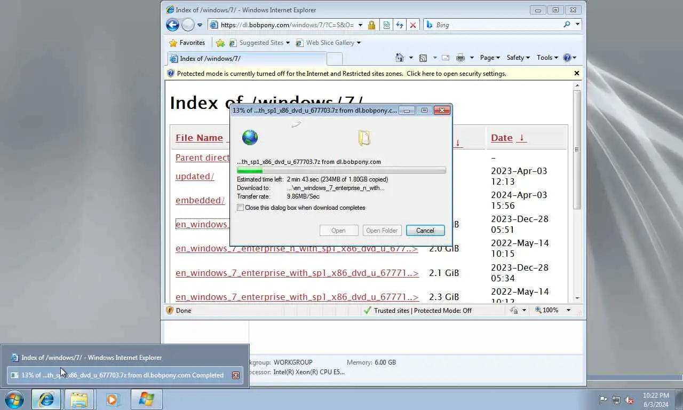
Task: Cancel the file download
Action: [425, 231]
